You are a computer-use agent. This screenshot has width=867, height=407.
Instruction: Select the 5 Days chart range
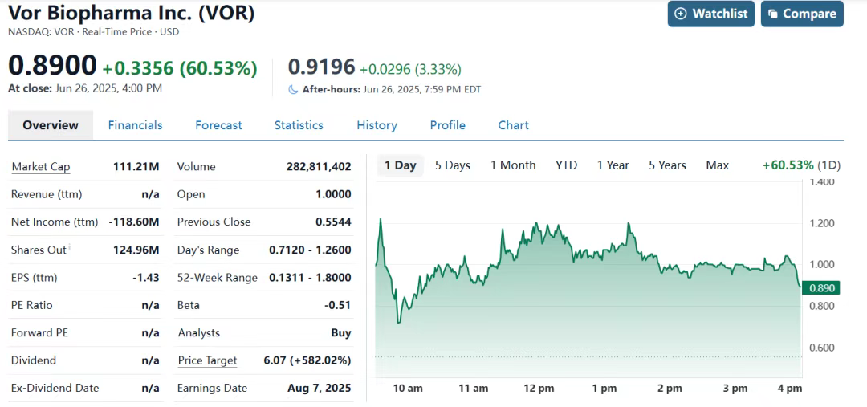point(453,165)
